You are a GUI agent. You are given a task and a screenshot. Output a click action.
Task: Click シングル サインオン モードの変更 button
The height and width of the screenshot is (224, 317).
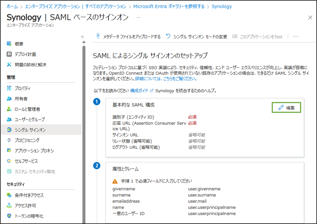click(196, 37)
